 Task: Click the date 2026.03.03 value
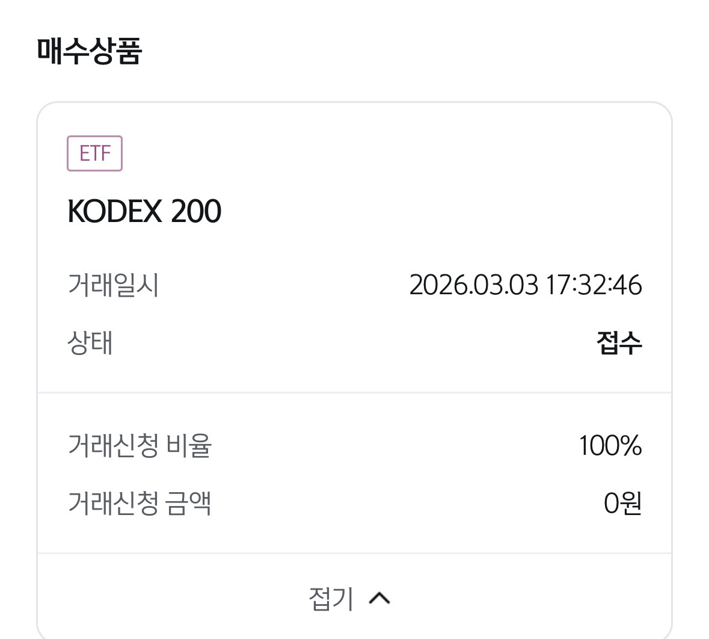click(x=473, y=285)
